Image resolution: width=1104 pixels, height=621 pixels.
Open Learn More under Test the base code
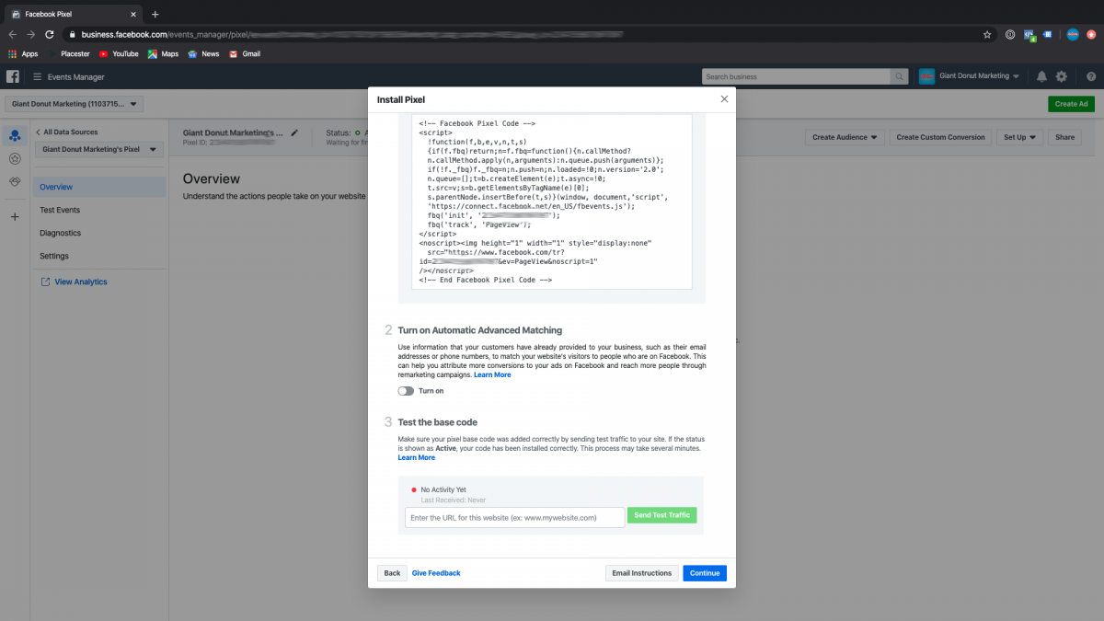417,457
